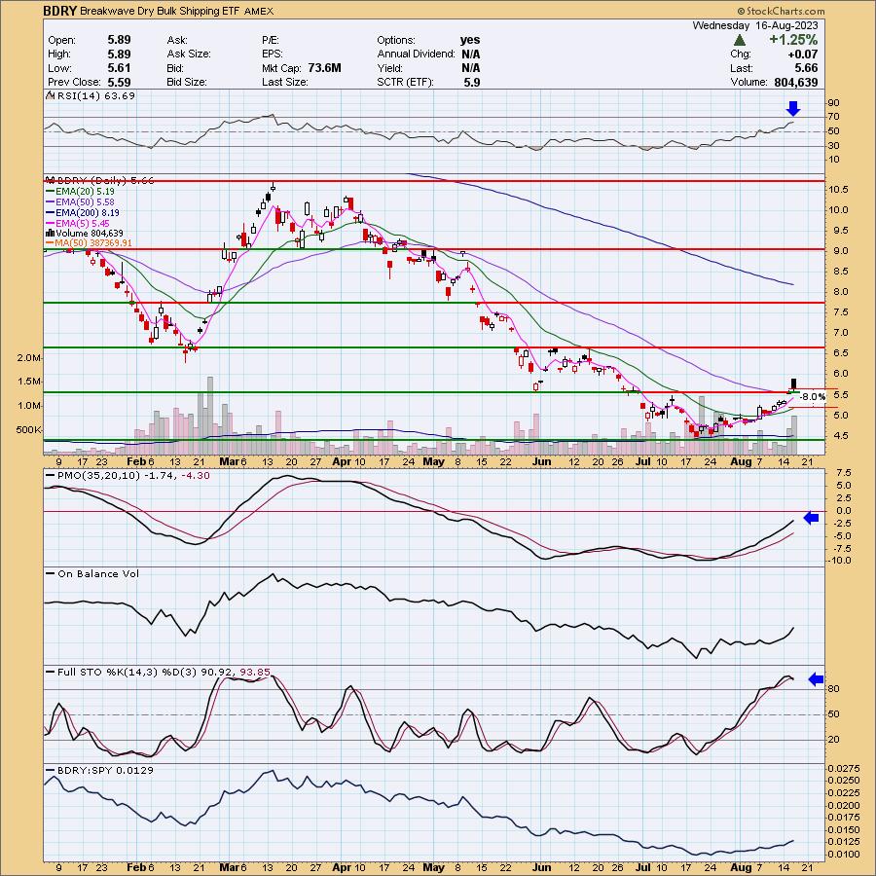Click the '-8.0%' annotation near latest price

coord(813,397)
